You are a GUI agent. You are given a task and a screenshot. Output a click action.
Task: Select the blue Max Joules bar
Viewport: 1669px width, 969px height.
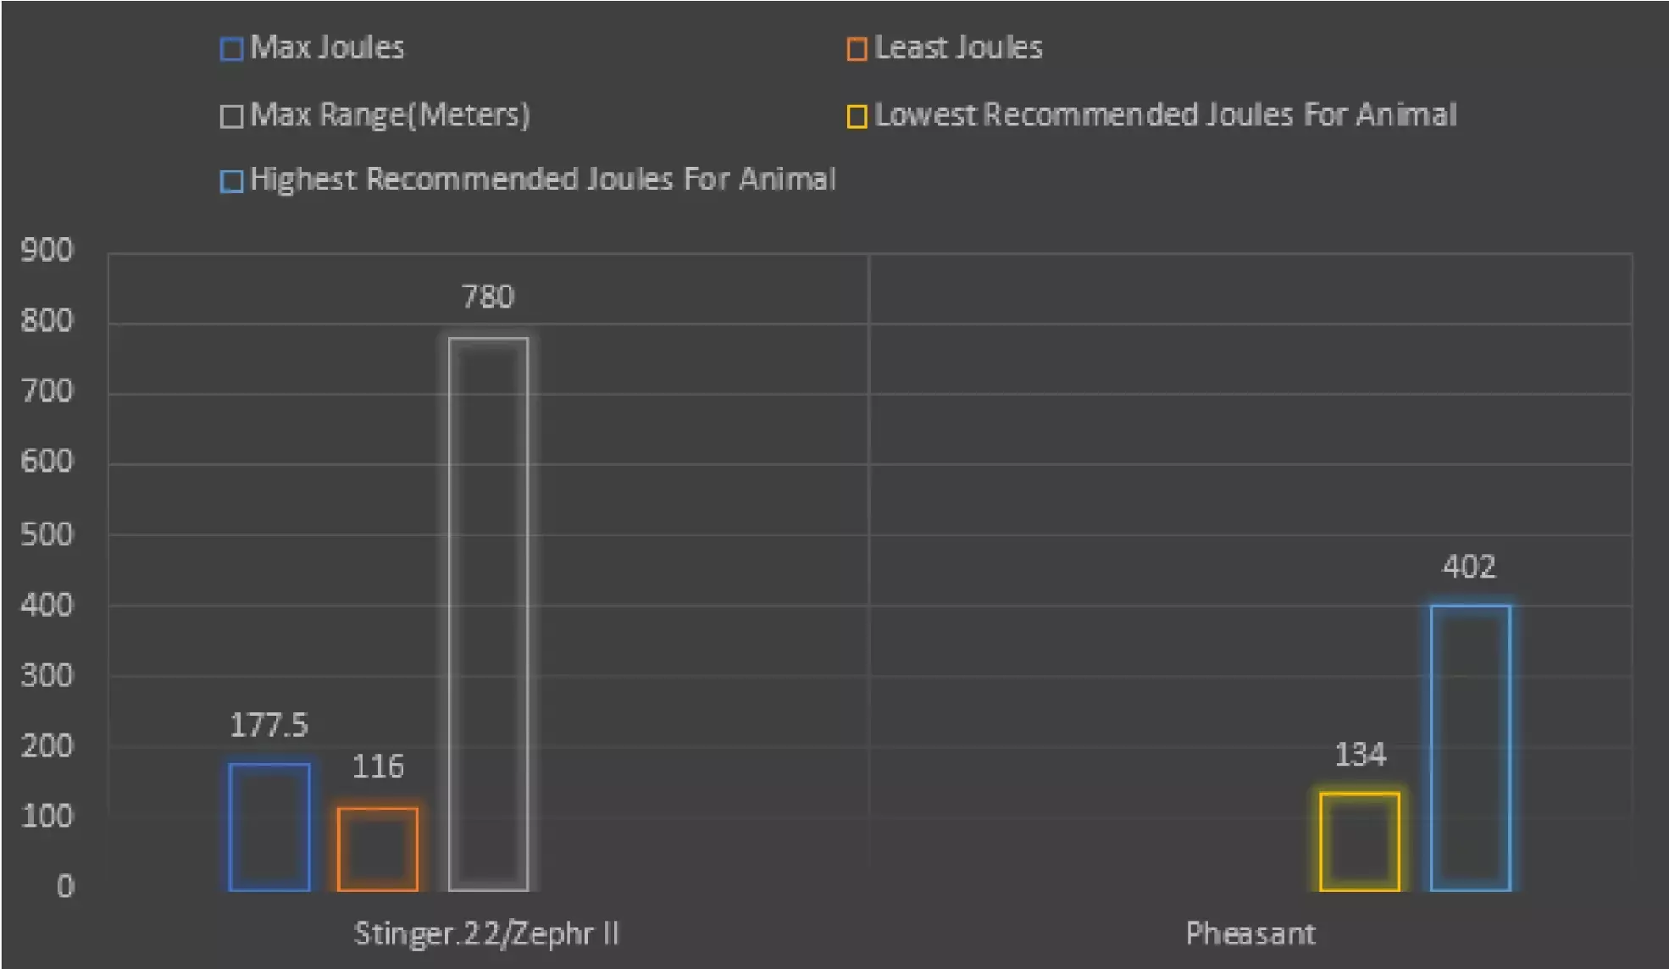(x=269, y=827)
